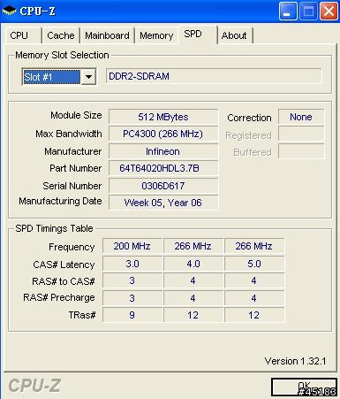
Task: Click the Infineon manufacturer value
Action: pos(163,151)
